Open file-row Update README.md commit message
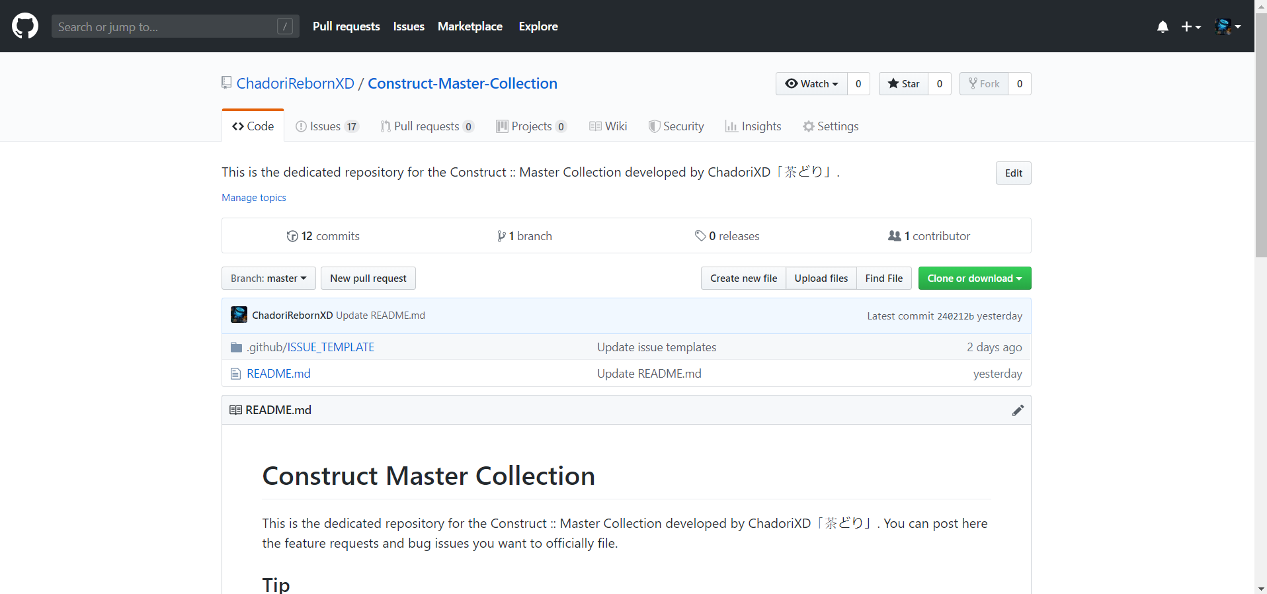 tap(649, 374)
